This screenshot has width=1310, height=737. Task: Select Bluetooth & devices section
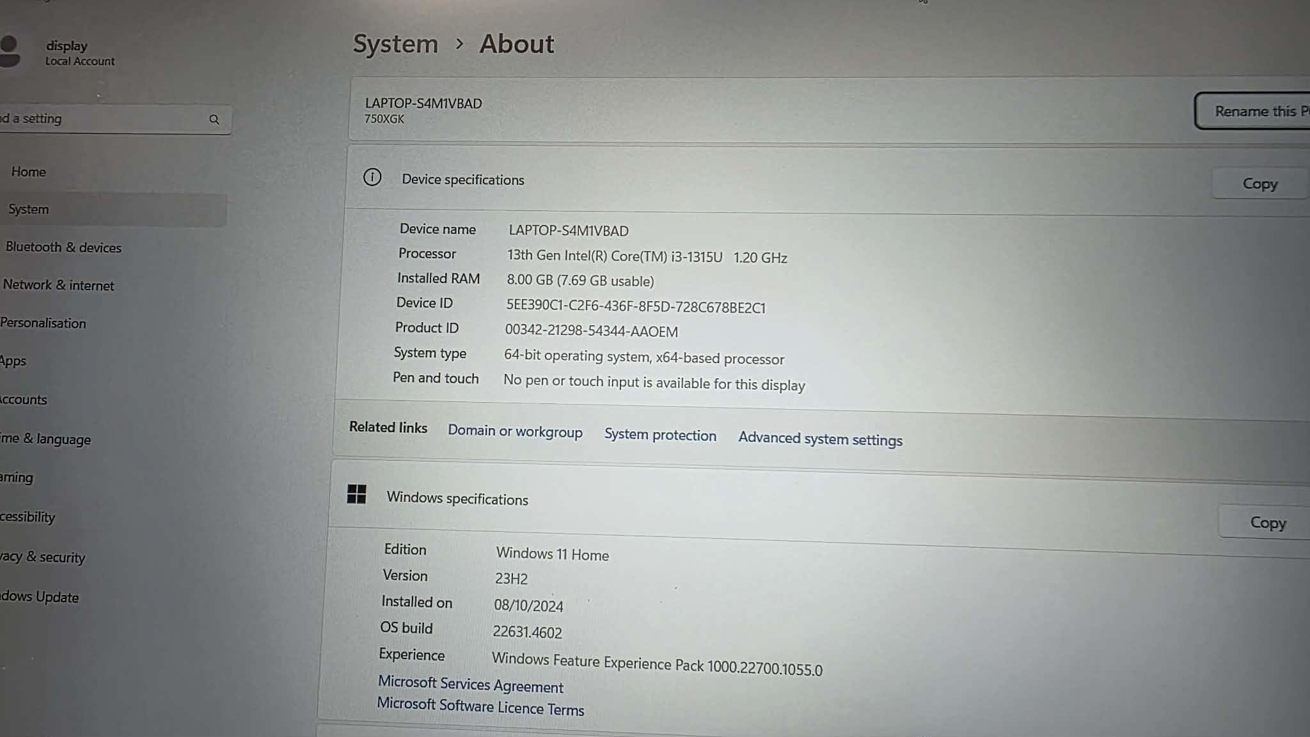click(63, 247)
